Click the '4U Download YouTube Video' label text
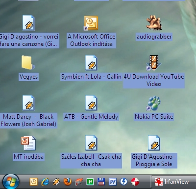This screenshot has width=196, height=189. pos(154,81)
